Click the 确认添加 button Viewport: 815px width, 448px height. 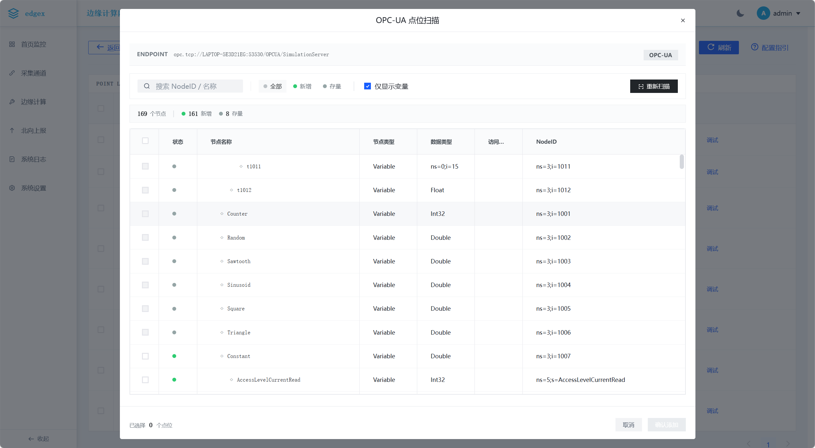[667, 425]
